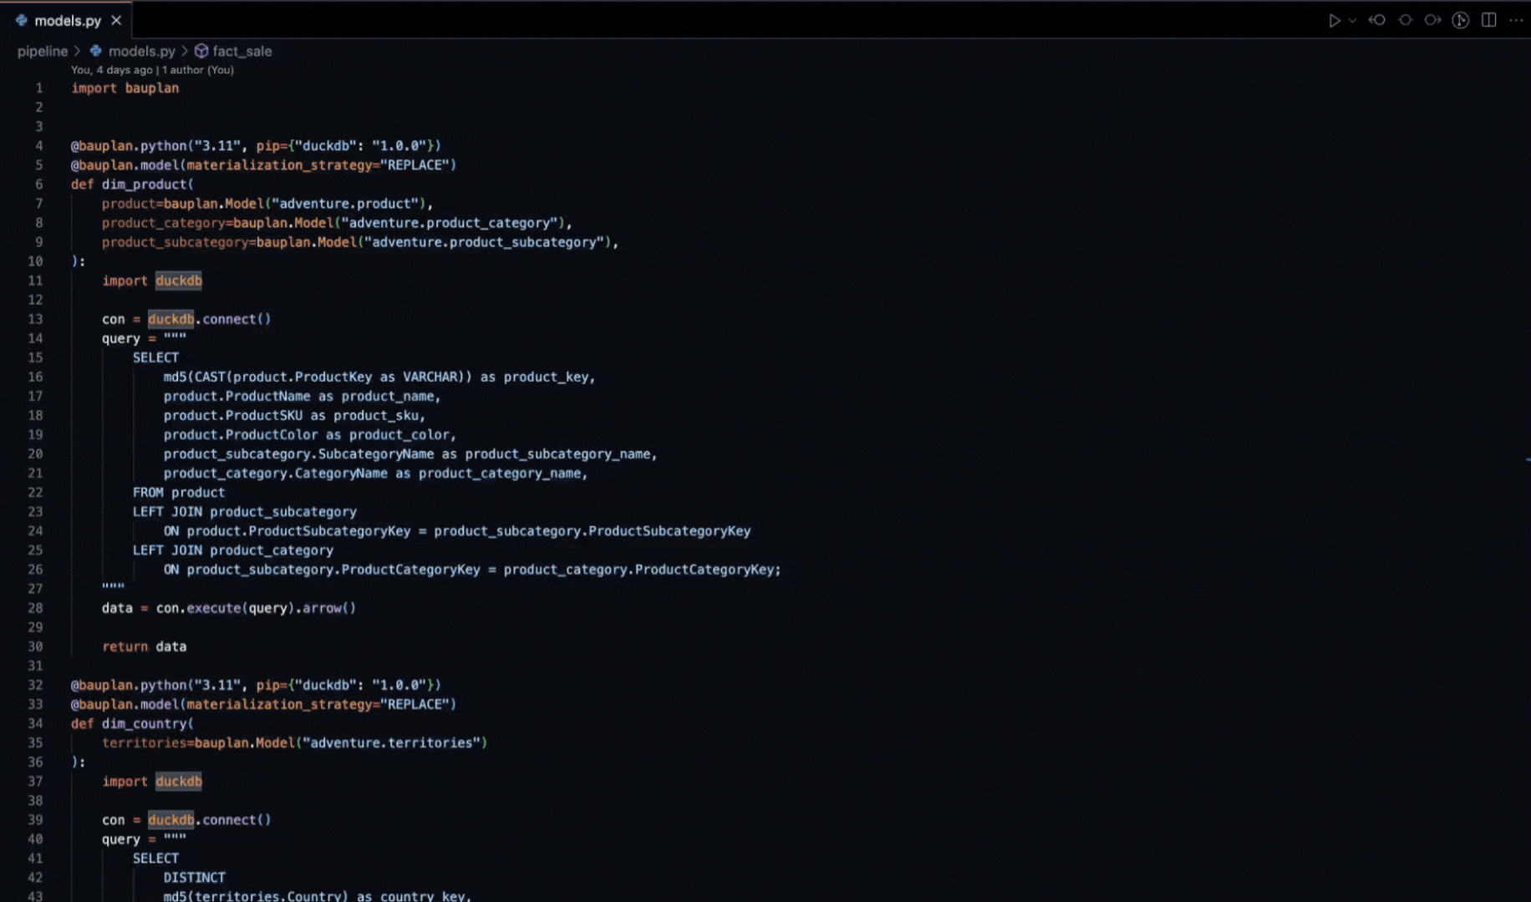Open the Git graph icon in toolbar

1461,20
